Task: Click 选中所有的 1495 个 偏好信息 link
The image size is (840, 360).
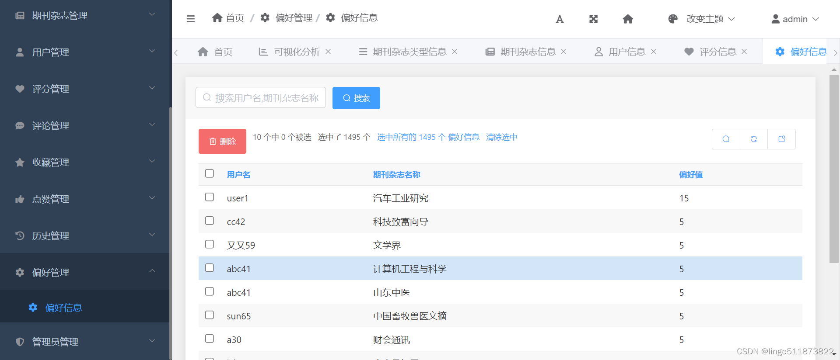Action: (x=428, y=137)
